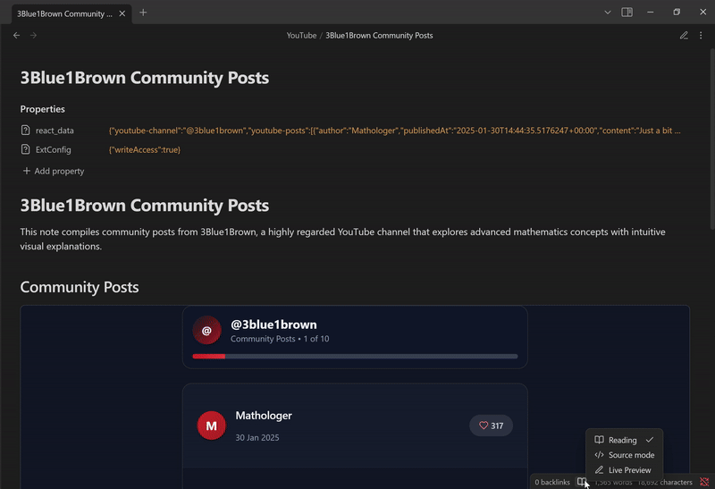Open a new tab with plus icon
Image resolution: width=715 pixels, height=489 pixels.
coord(143,13)
